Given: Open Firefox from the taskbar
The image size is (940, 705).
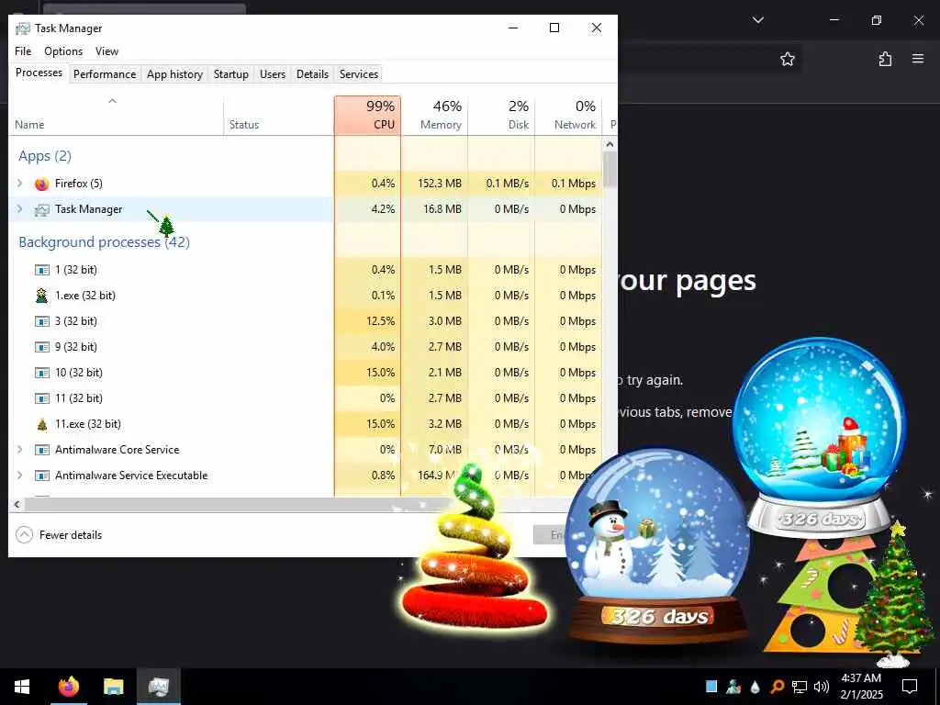Looking at the screenshot, I should coord(68,686).
